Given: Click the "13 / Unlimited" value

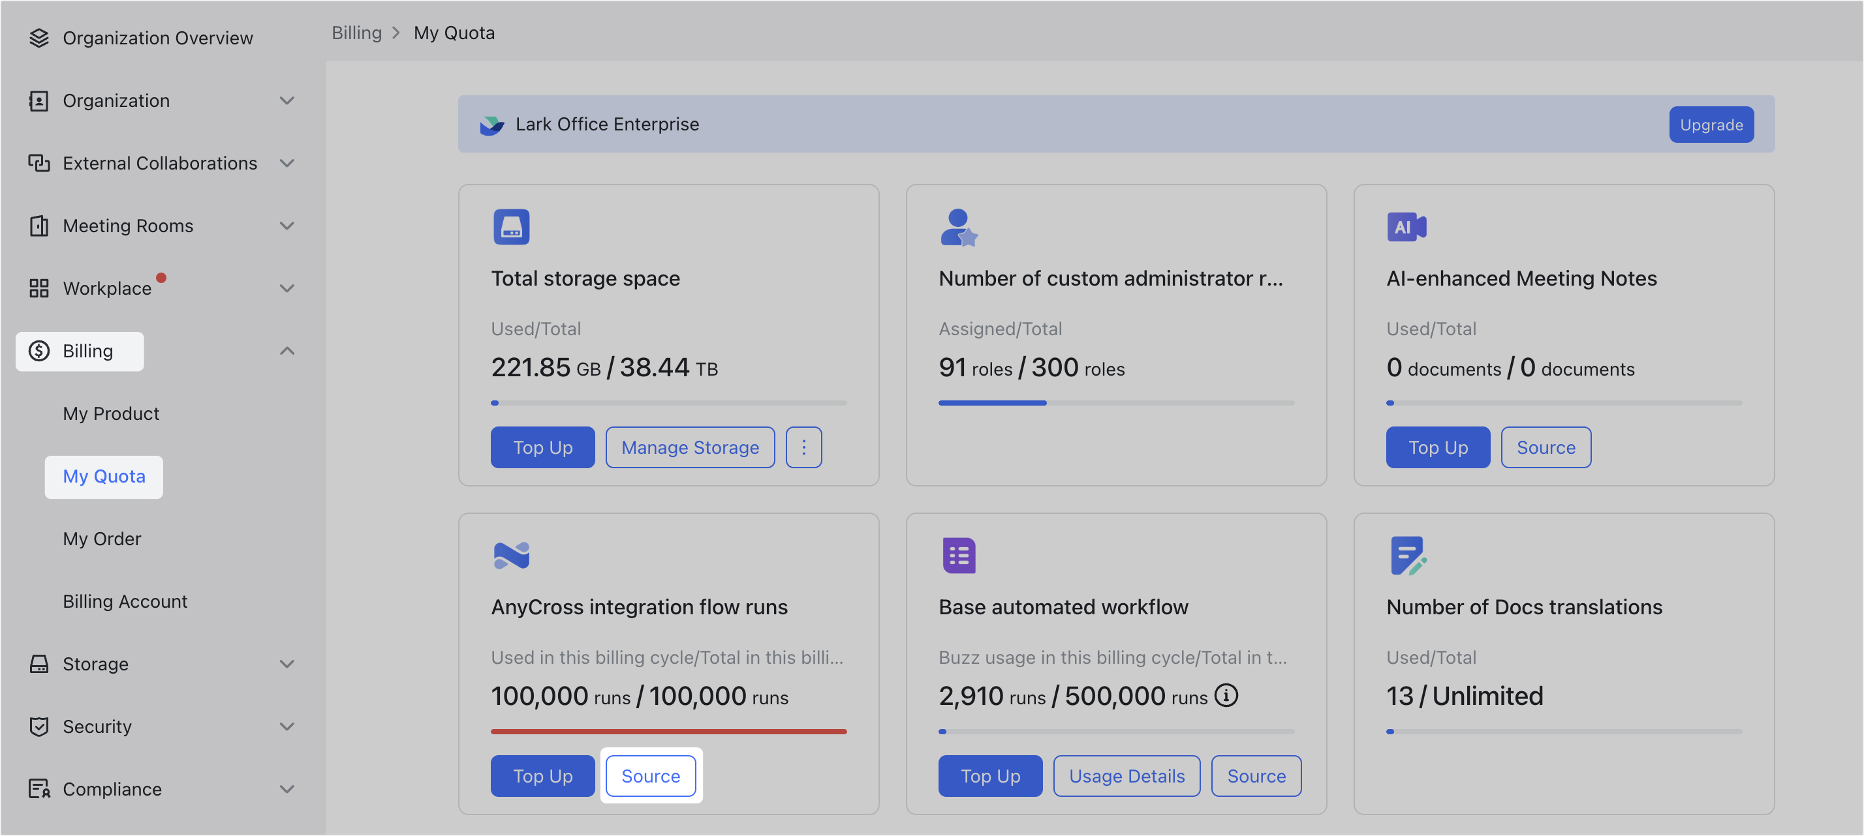Looking at the screenshot, I should (x=1465, y=696).
